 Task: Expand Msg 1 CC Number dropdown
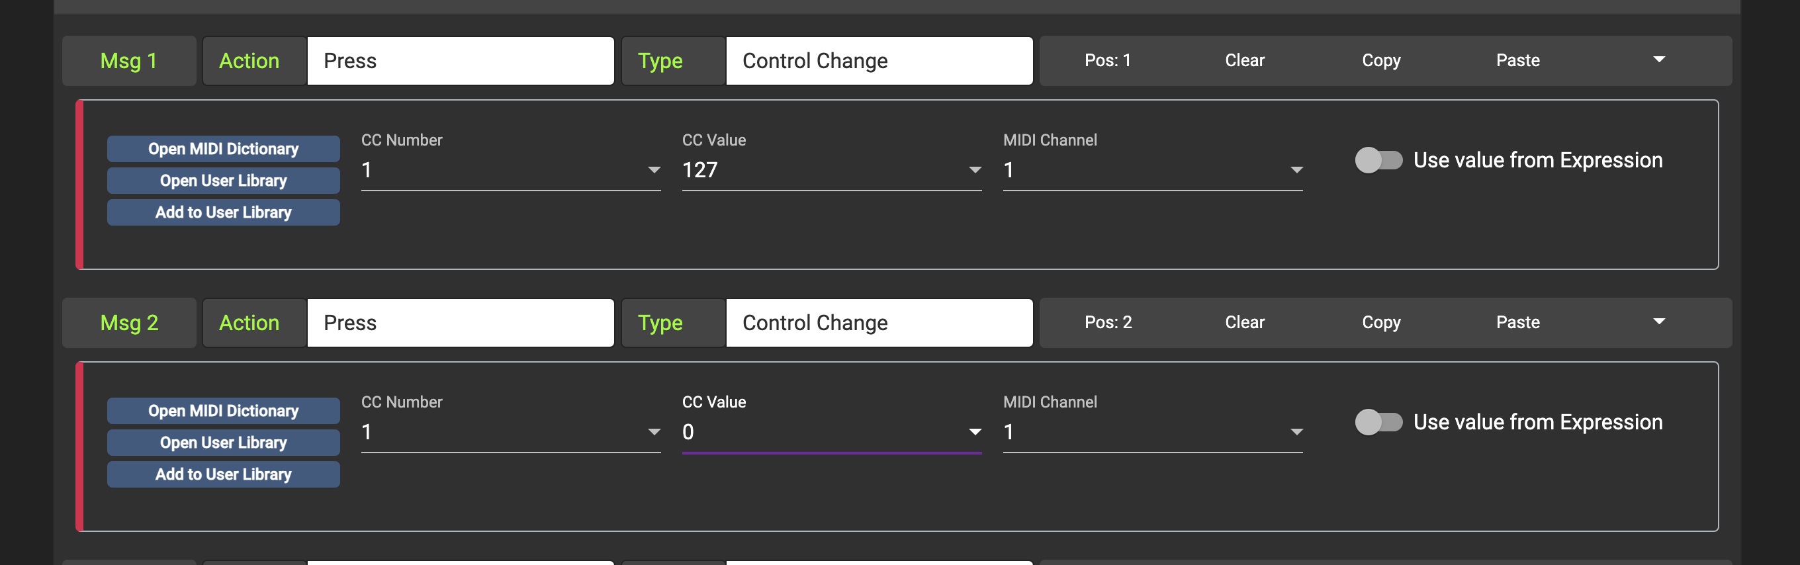(654, 171)
